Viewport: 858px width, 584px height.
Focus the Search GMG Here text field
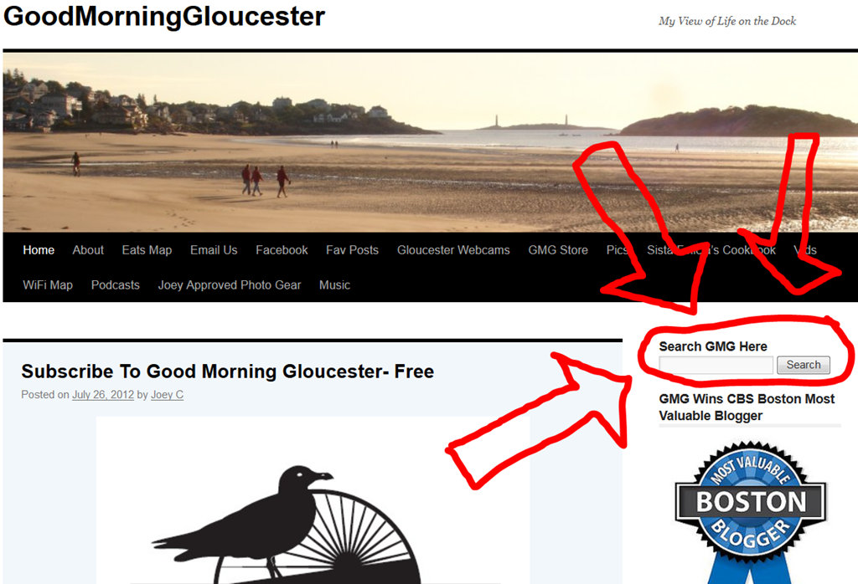716,365
